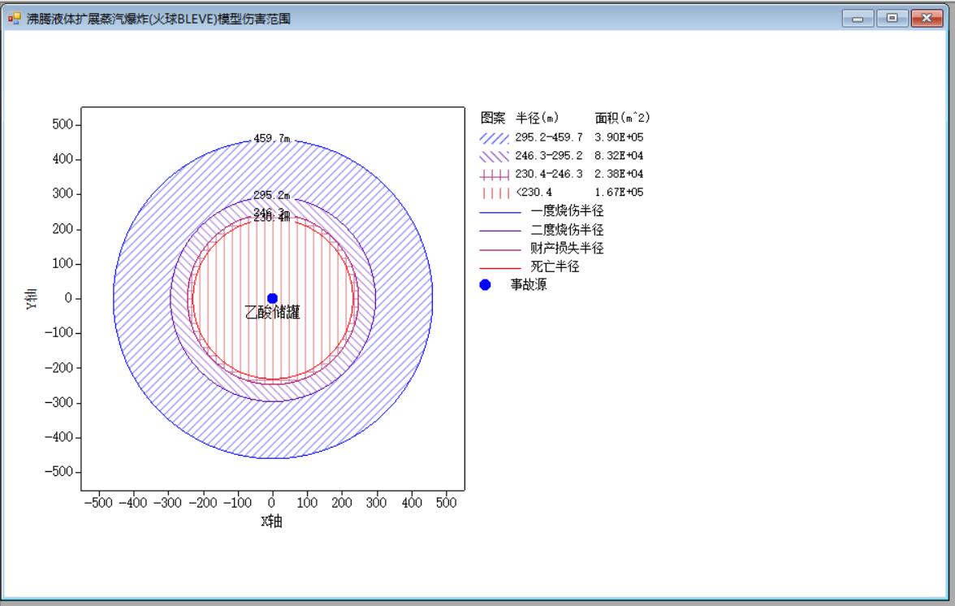
Task: Maximize the BLEVE model window
Action: (x=892, y=18)
